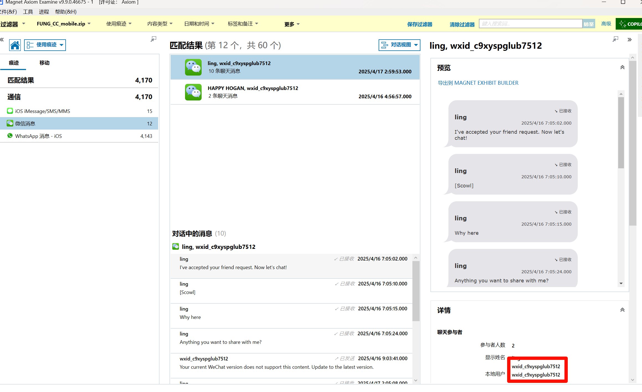This screenshot has width=642, height=392.
Task: Open the 对话视图 view dropdown
Action: click(399, 45)
